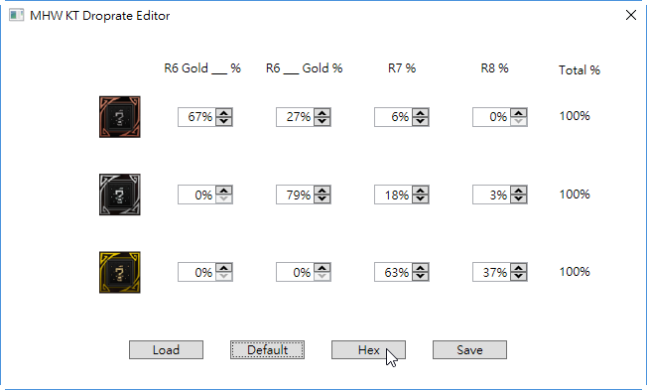Increase bronze row R7 % value

click(x=421, y=113)
